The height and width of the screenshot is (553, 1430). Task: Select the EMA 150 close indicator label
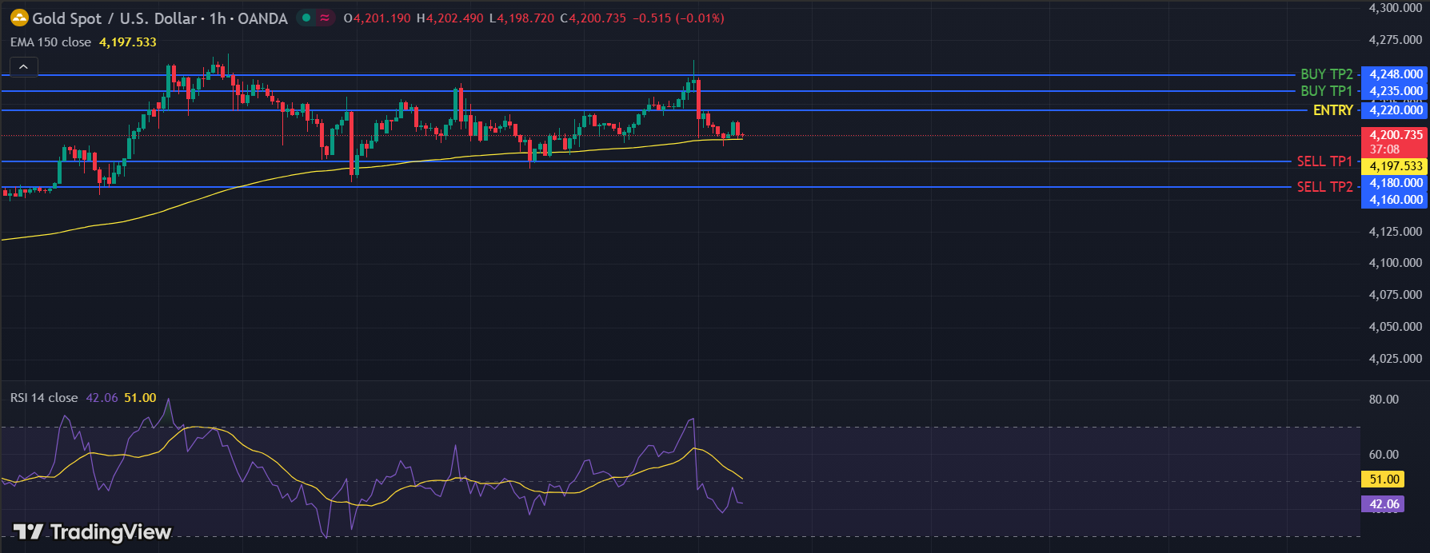click(50, 42)
